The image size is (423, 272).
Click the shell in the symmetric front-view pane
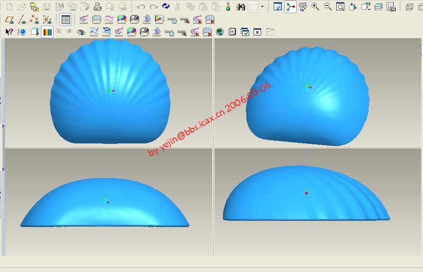(110, 91)
